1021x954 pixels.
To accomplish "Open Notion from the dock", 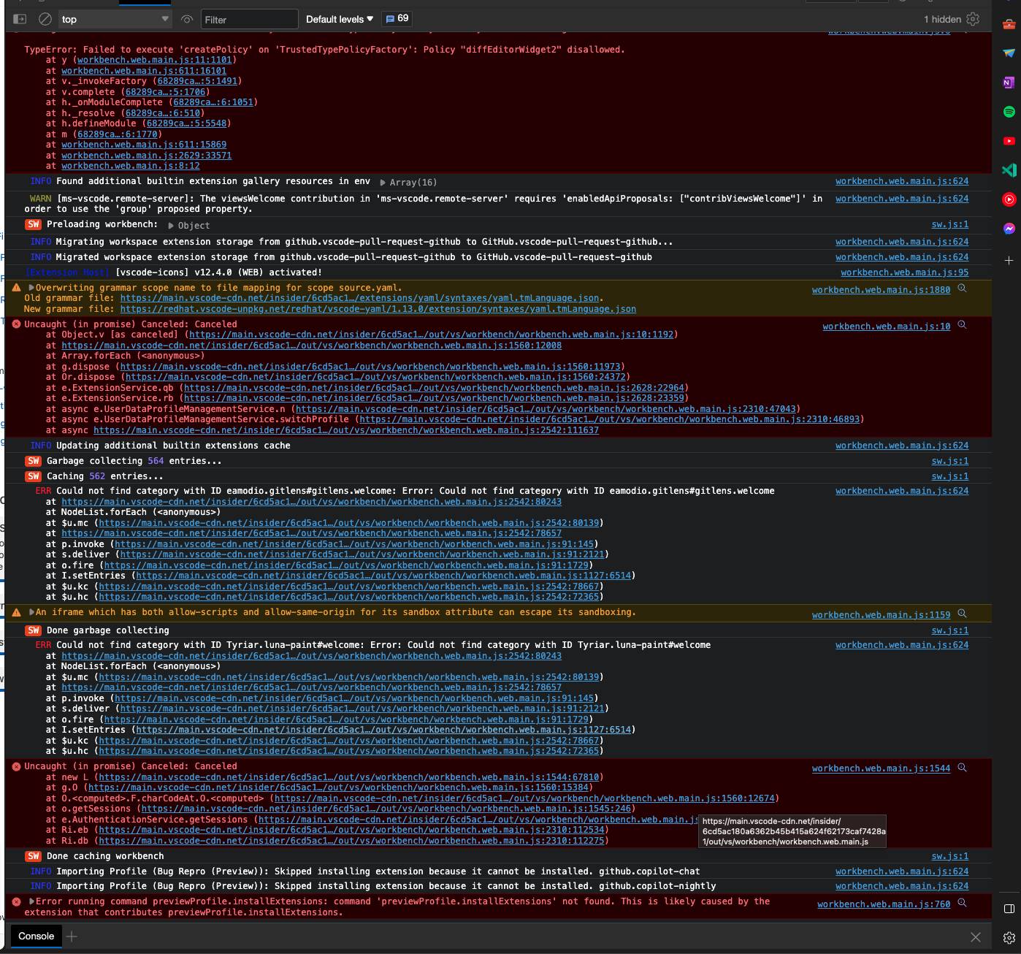I will pyautogui.click(x=1009, y=83).
